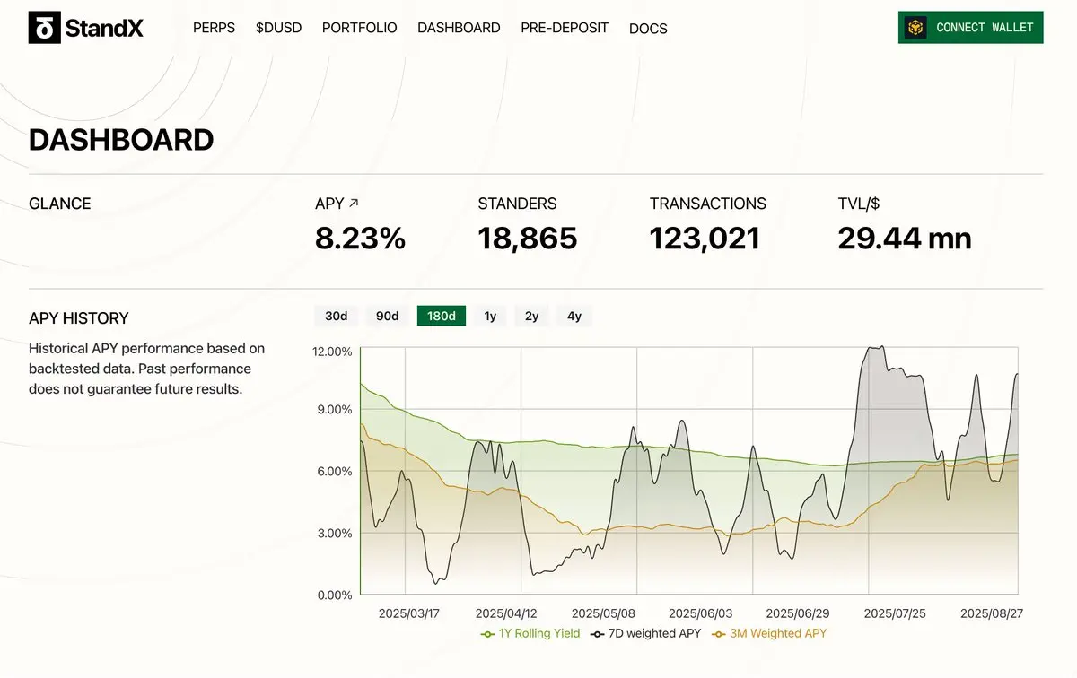Click the arrow icon beside APY
Image resolution: width=1077 pixels, height=678 pixels.
pyautogui.click(x=354, y=204)
